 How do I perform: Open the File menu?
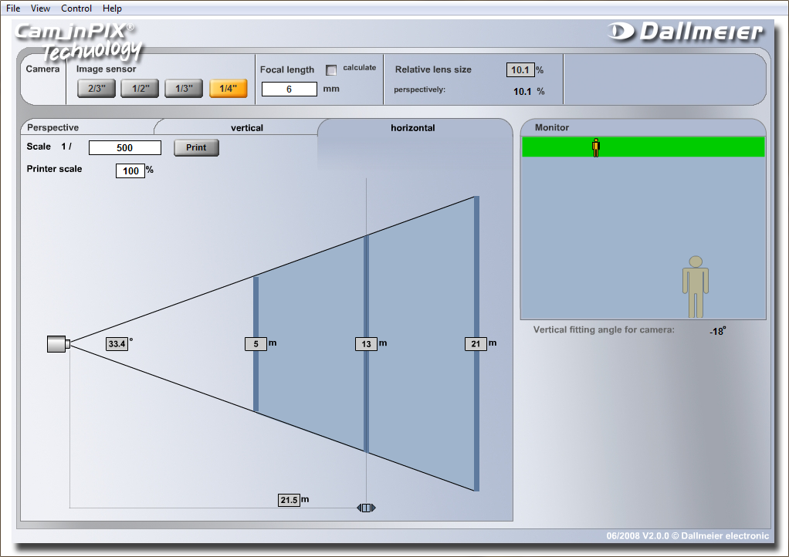[x=13, y=8]
